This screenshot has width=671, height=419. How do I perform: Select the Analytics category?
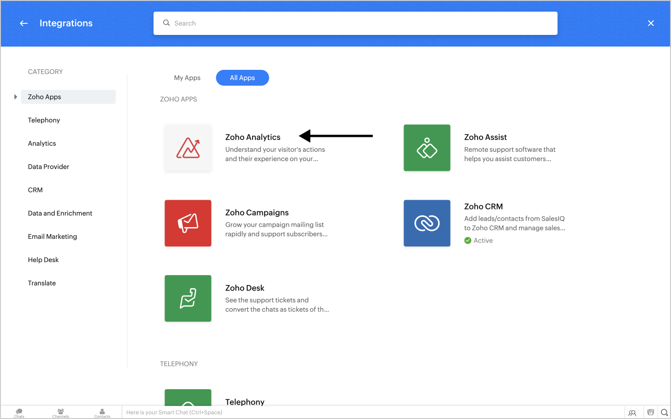(42, 143)
